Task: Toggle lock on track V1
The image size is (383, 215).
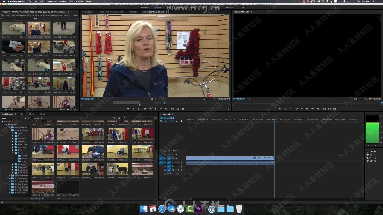Action: coord(165,158)
